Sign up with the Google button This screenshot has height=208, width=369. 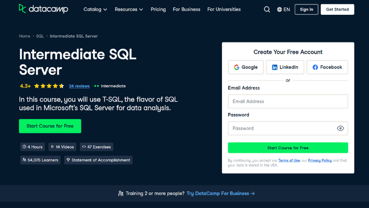click(246, 67)
